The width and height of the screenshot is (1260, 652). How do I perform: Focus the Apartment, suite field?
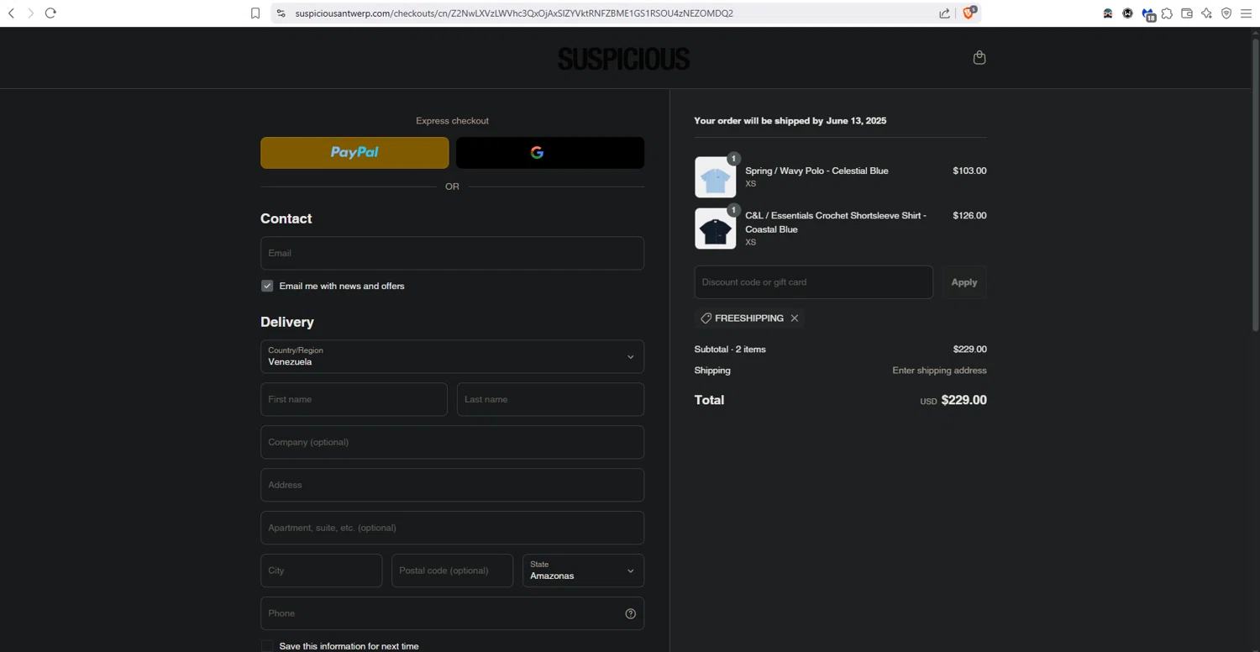pyautogui.click(x=452, y=528)
